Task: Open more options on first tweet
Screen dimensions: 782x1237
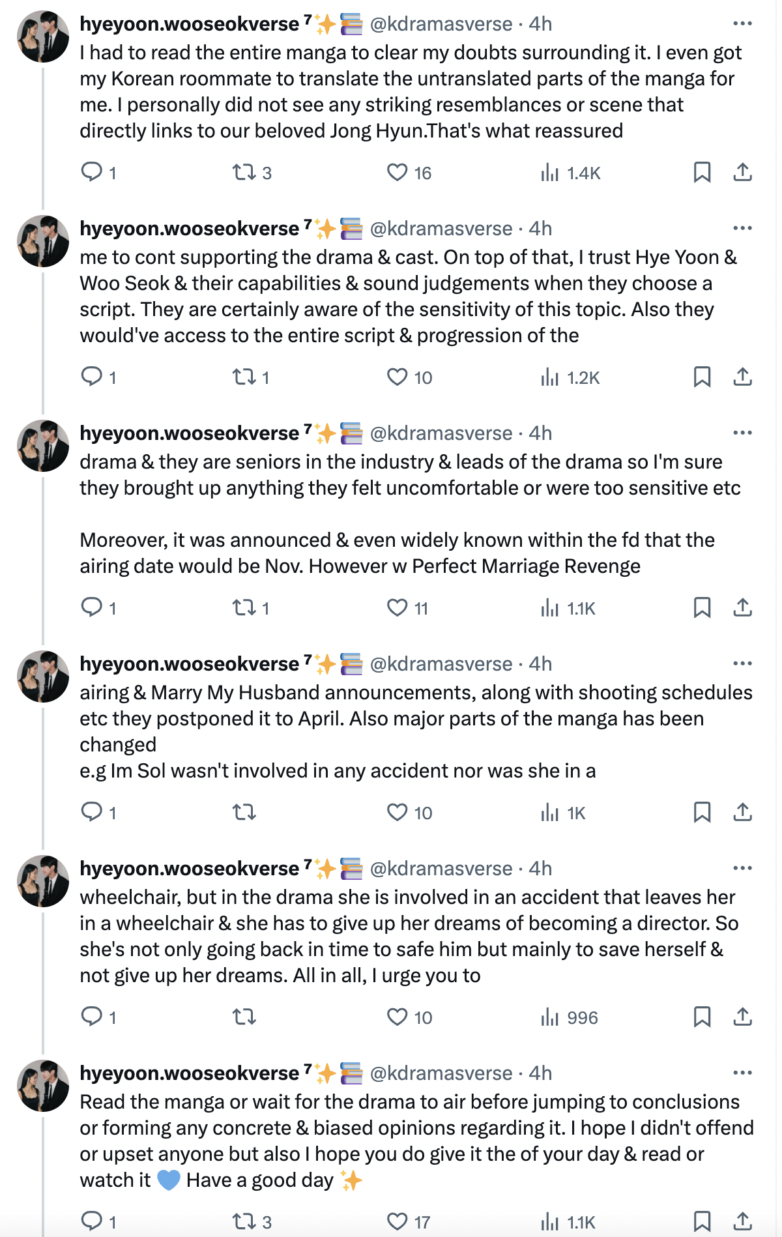Action: pyautogui.click(x=742, y=23)
